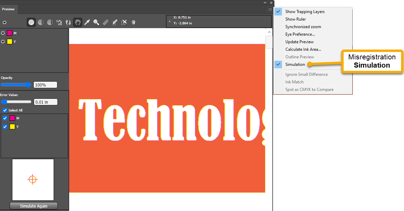Click the trash delete icon
Screen dimensions: 404x211
point(133,22)
